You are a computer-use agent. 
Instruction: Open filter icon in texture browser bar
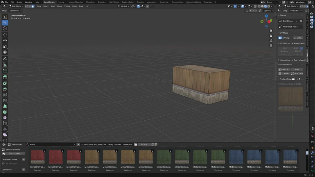[156, 145]
